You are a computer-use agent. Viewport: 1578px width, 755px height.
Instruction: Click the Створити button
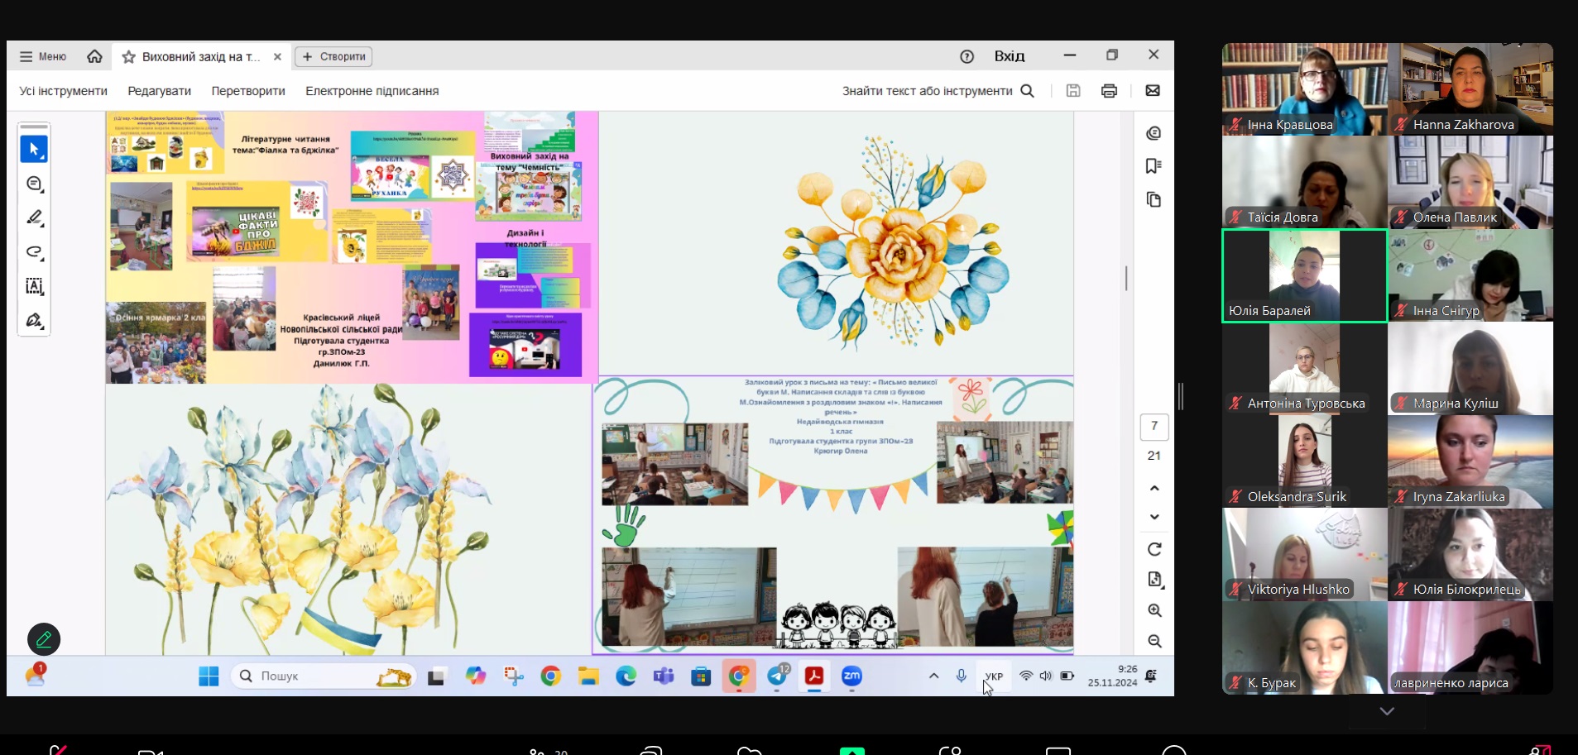pyautogui.click(x=333, y=56)
